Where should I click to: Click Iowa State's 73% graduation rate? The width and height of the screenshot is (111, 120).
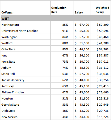(60, 61)
